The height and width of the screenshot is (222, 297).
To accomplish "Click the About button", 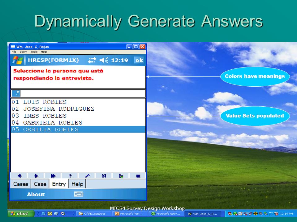I will pos(36,194).
